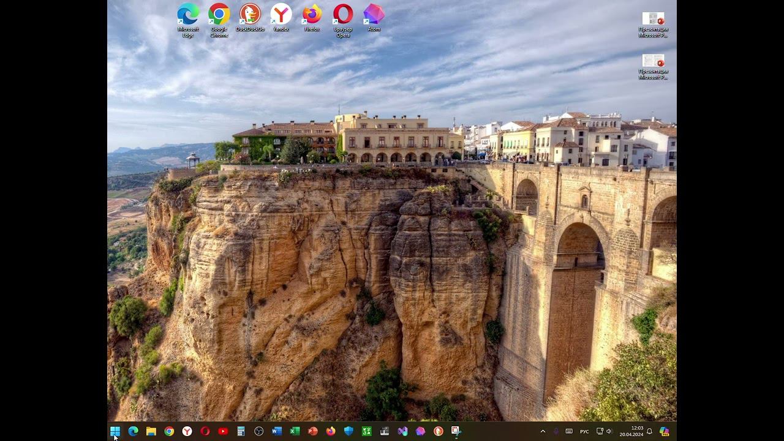Image resolution: width=784 pixels, height=441 pixels.
Task: Launch Microsoft Word from the taskbar
Action: point(277,431)
